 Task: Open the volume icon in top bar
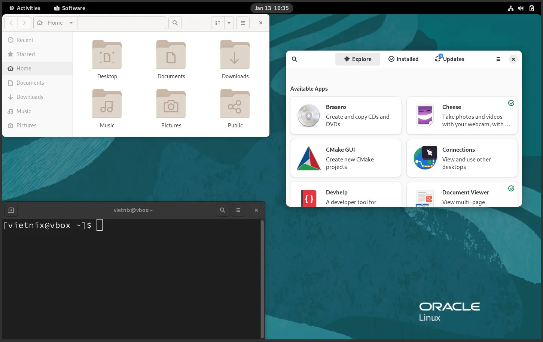[x=521, y=8]
